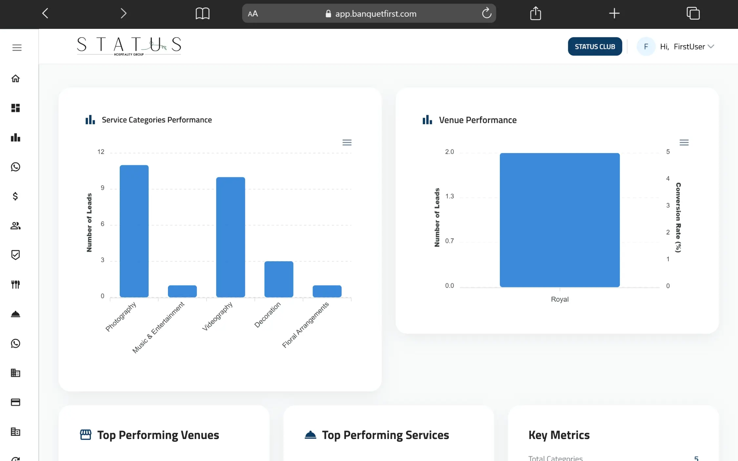Open the Home sidebar icon
The height and width of the screenshot is (461, 738).
[15, 79]
